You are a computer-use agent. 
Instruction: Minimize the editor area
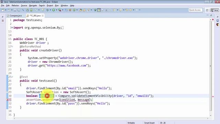pyautogui.click(x=208, y=15)
